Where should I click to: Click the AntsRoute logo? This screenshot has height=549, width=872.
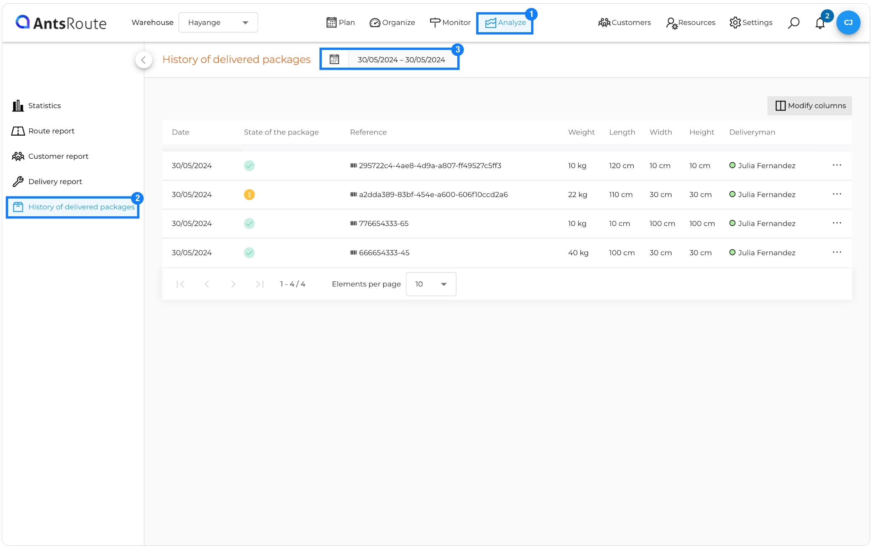61,22
